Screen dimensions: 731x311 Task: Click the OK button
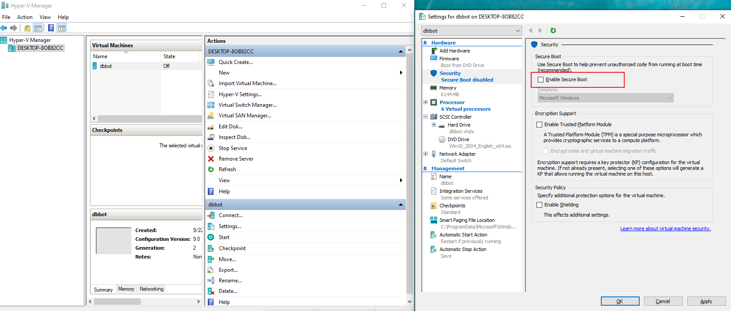click(x=620, y=301)
